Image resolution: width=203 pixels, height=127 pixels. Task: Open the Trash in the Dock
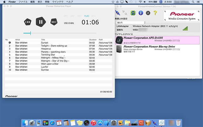tap(178, 123)
